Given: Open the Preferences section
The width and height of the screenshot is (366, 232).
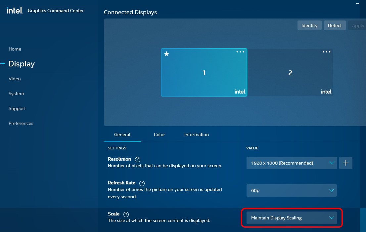Looking at the screenshot, I should pyautogui.click(x=21, y=123).
